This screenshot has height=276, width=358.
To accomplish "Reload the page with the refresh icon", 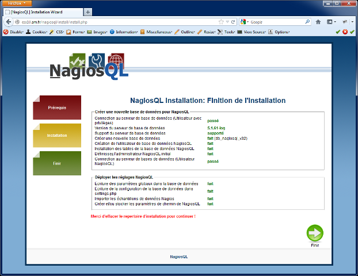I will 233,22.
